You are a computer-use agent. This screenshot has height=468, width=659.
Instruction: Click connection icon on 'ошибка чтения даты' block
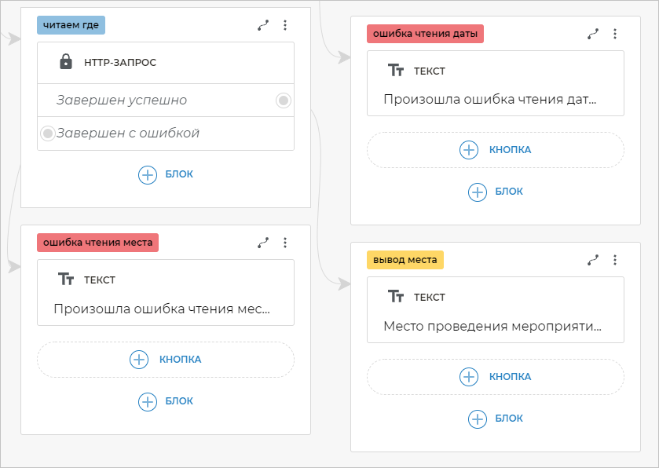click(593, 34)
